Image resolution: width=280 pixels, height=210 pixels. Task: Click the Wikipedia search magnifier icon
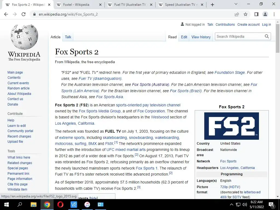(x=267, y=36)
